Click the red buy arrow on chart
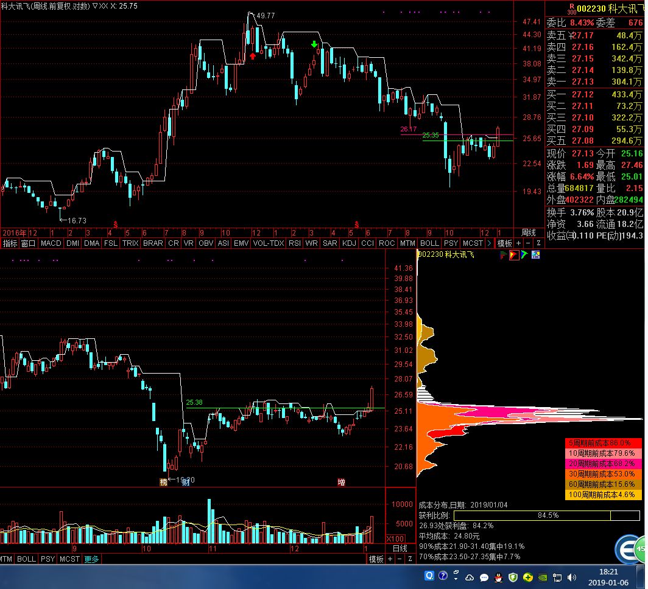Screen dimensions: 648x589 click(253, 56)
